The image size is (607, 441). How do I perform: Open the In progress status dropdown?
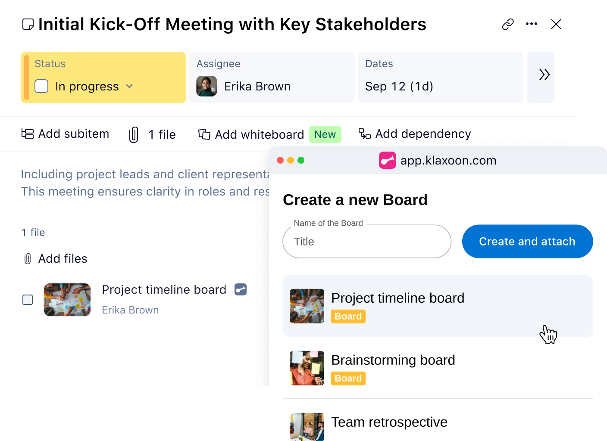[129, 86]
